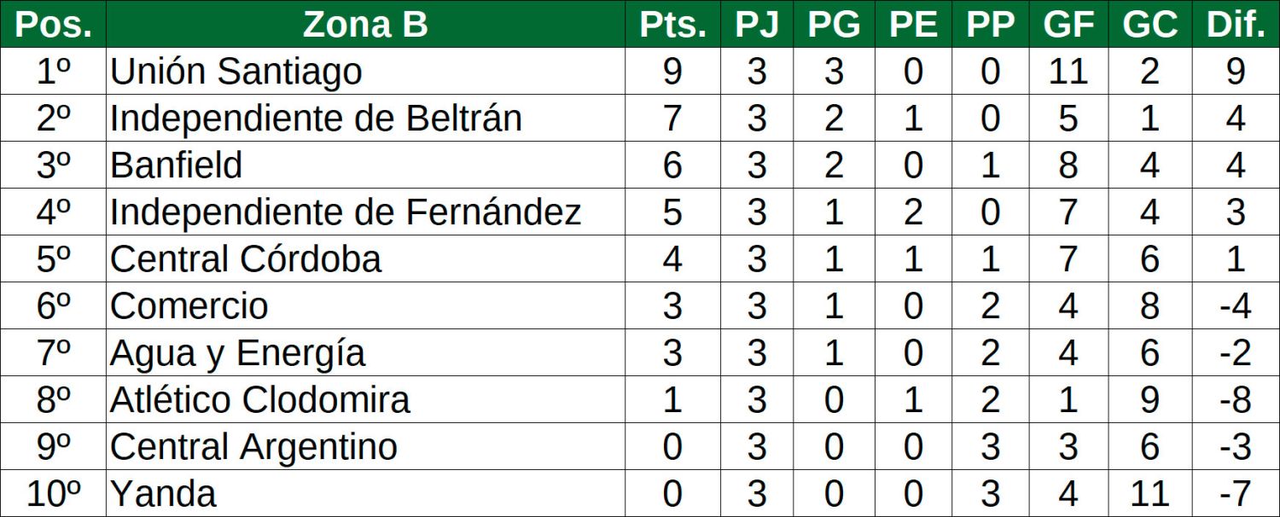Click the Banfield team cell

(x=177, y=166)
